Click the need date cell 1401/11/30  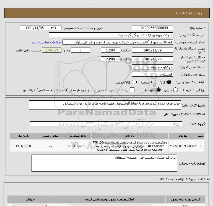click(23, 146)
